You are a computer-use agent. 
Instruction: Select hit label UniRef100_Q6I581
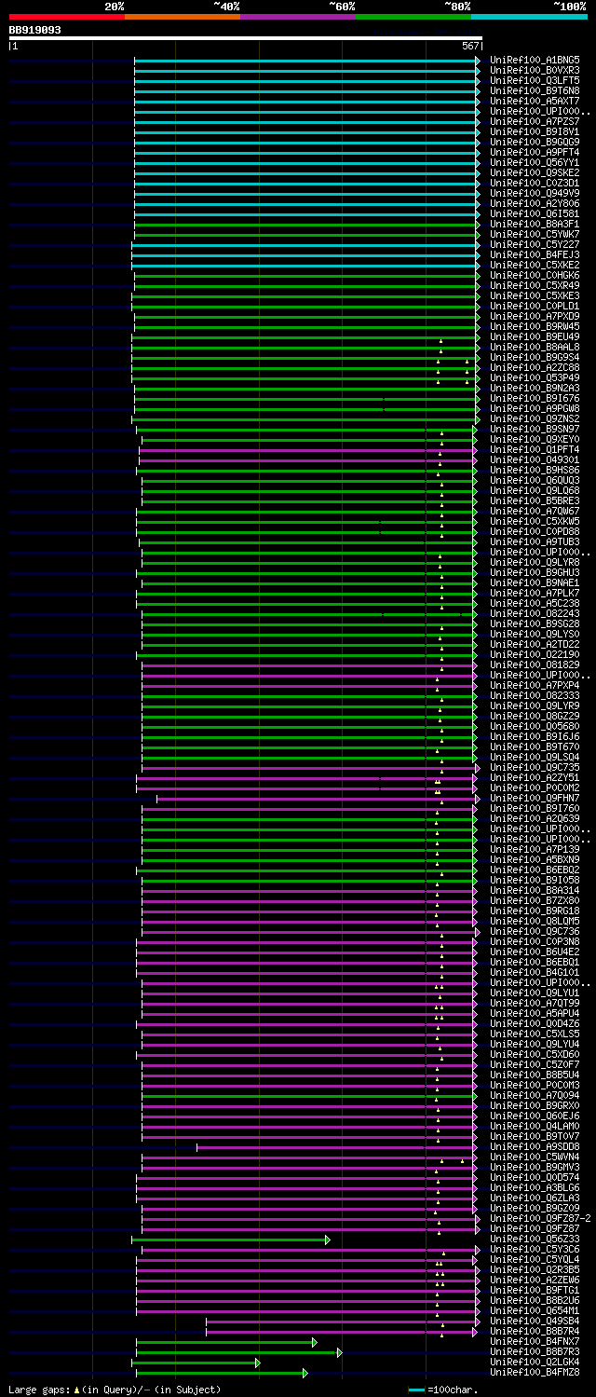pyautogui.click(x=535, y=213)
